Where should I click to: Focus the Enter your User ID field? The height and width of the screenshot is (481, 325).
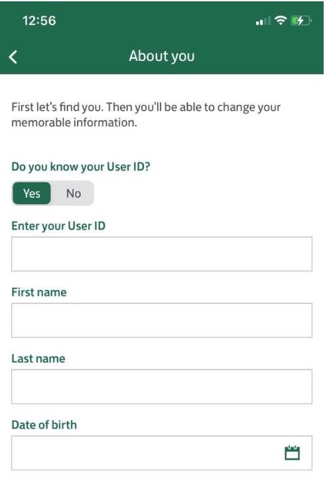pos(162,254)
